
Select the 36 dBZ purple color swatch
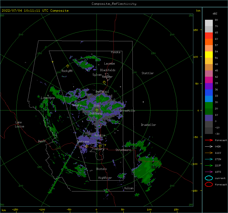209,86
